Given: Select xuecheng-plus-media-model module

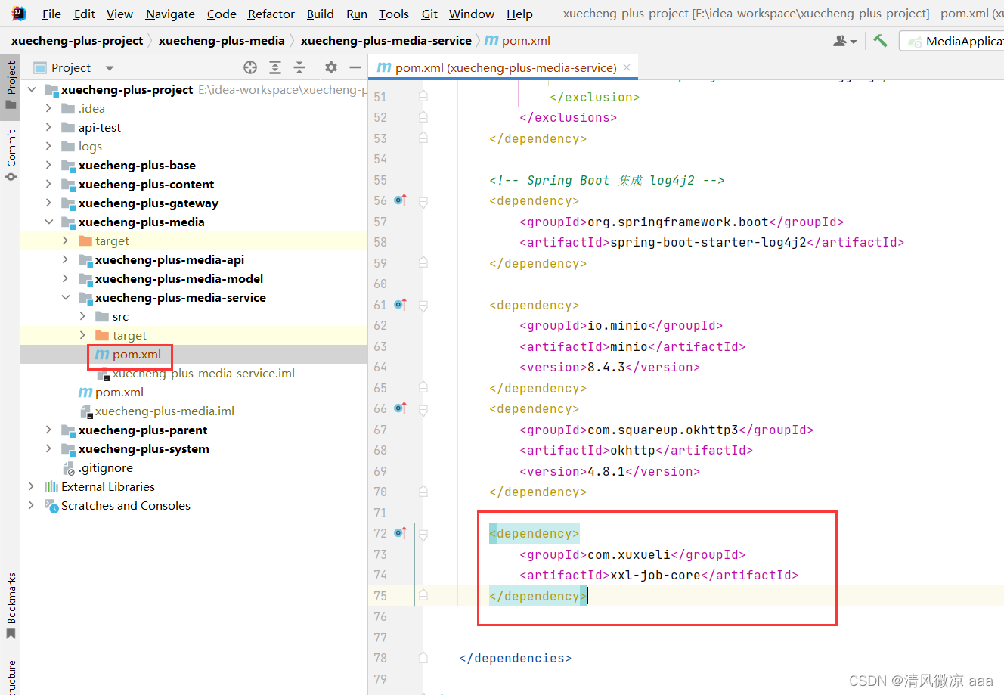Looking at the screenshot, I should [179, 278].
